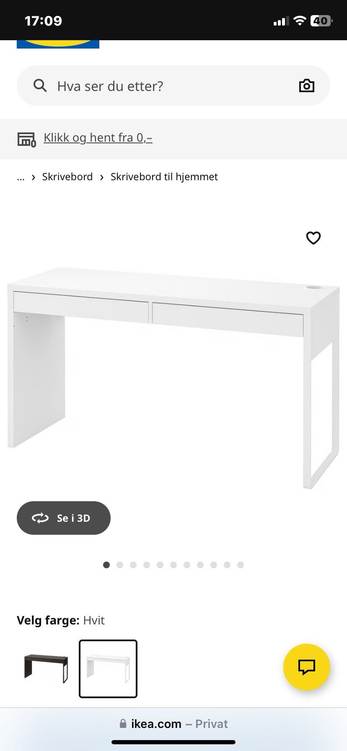Click the Se i 3D button
Viewport: 347px width, 751px height.
point(64,518)
